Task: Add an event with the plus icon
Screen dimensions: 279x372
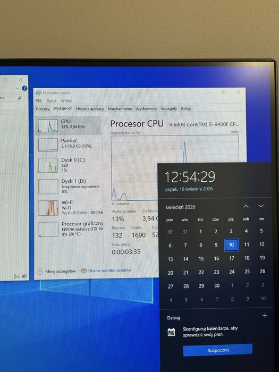Action: [265, 316]
